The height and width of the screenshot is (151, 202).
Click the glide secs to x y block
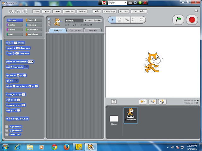coord(22,86)
